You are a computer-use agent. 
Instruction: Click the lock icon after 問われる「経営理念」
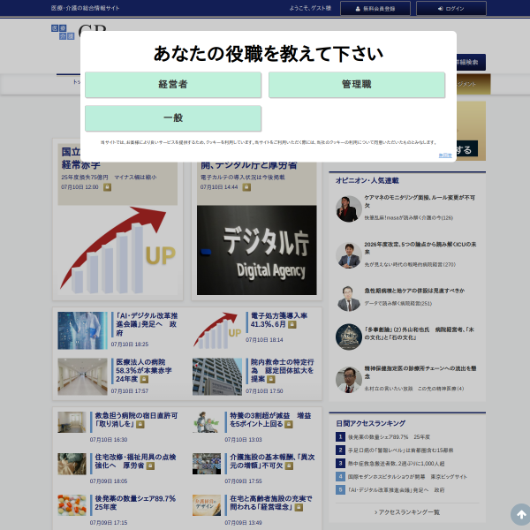[x=299, y=508]
